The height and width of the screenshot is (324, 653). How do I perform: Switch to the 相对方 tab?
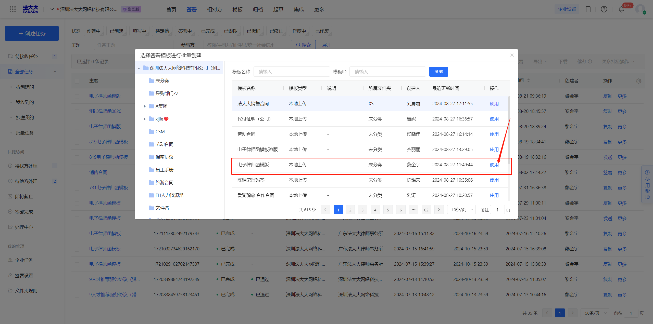tap(214, 9)
